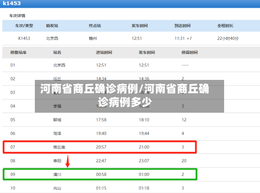Select stop number 02 in the list
The height and width of the screenshot is (193, 260).
[x=12, y=79]
